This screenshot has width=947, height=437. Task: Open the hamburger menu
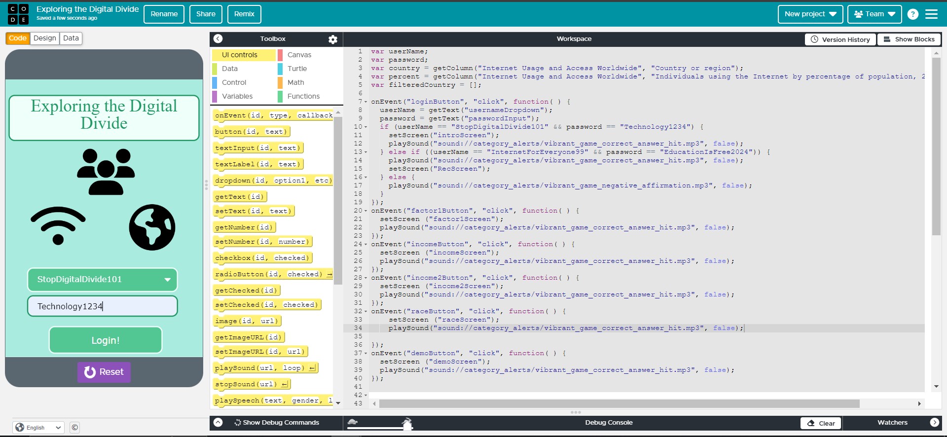[x=931, y=14]
